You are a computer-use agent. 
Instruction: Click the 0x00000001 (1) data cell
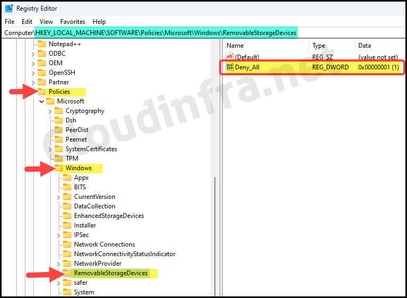[x=378, y=67]
